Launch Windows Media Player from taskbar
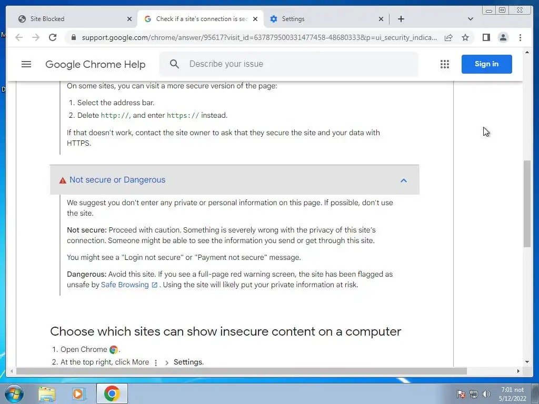The image size is (539, 404). pyautogui.click(x=79, y=394)
